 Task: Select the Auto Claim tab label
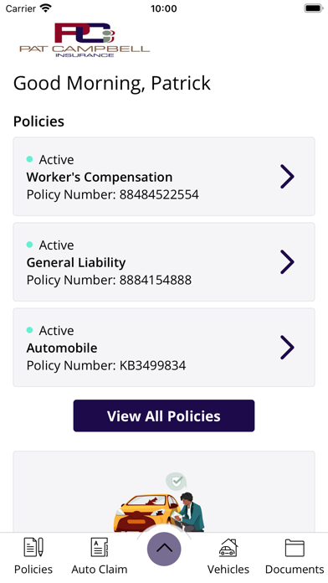click(x=100, y=570)
